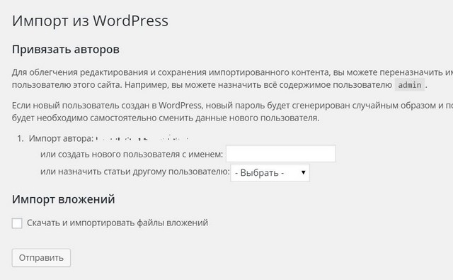The image size is (453, 280).
Task: Click the "Импорт вложений" heading
Action: pos(63,199)
